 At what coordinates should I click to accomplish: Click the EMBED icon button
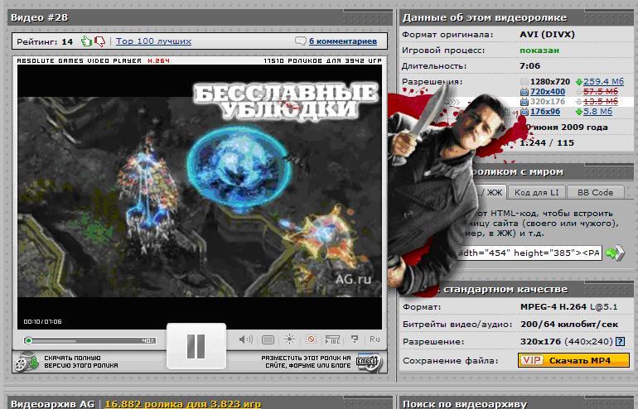pos(368,362)
